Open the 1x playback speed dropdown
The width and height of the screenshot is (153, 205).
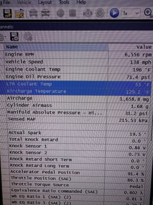click(x=131, y=13)
